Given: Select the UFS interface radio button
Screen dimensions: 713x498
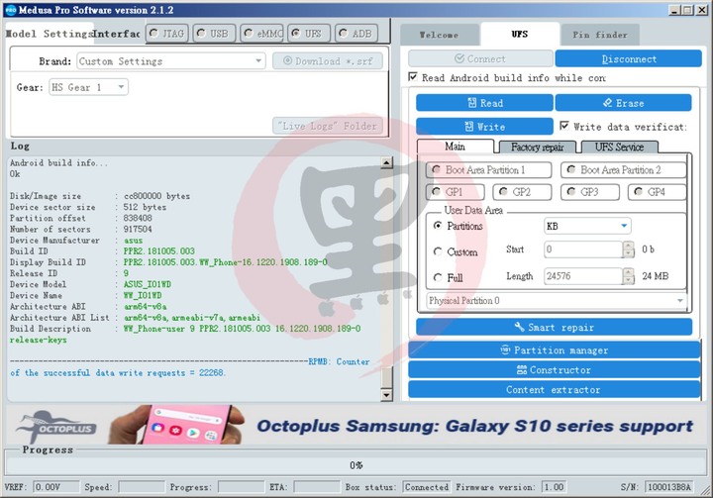Looking at the screenshot, I should tap(309, 34).
